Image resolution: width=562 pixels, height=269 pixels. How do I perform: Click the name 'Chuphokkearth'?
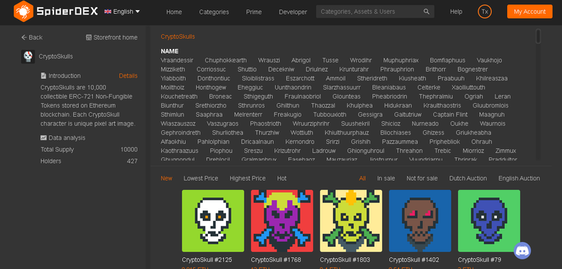pyautogui.click(x=226, y=60)
